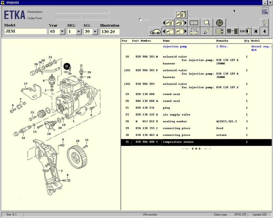Select the round seal row 046 130 684 A
Viewport: 273px width, 218px height.
(196, 101)
